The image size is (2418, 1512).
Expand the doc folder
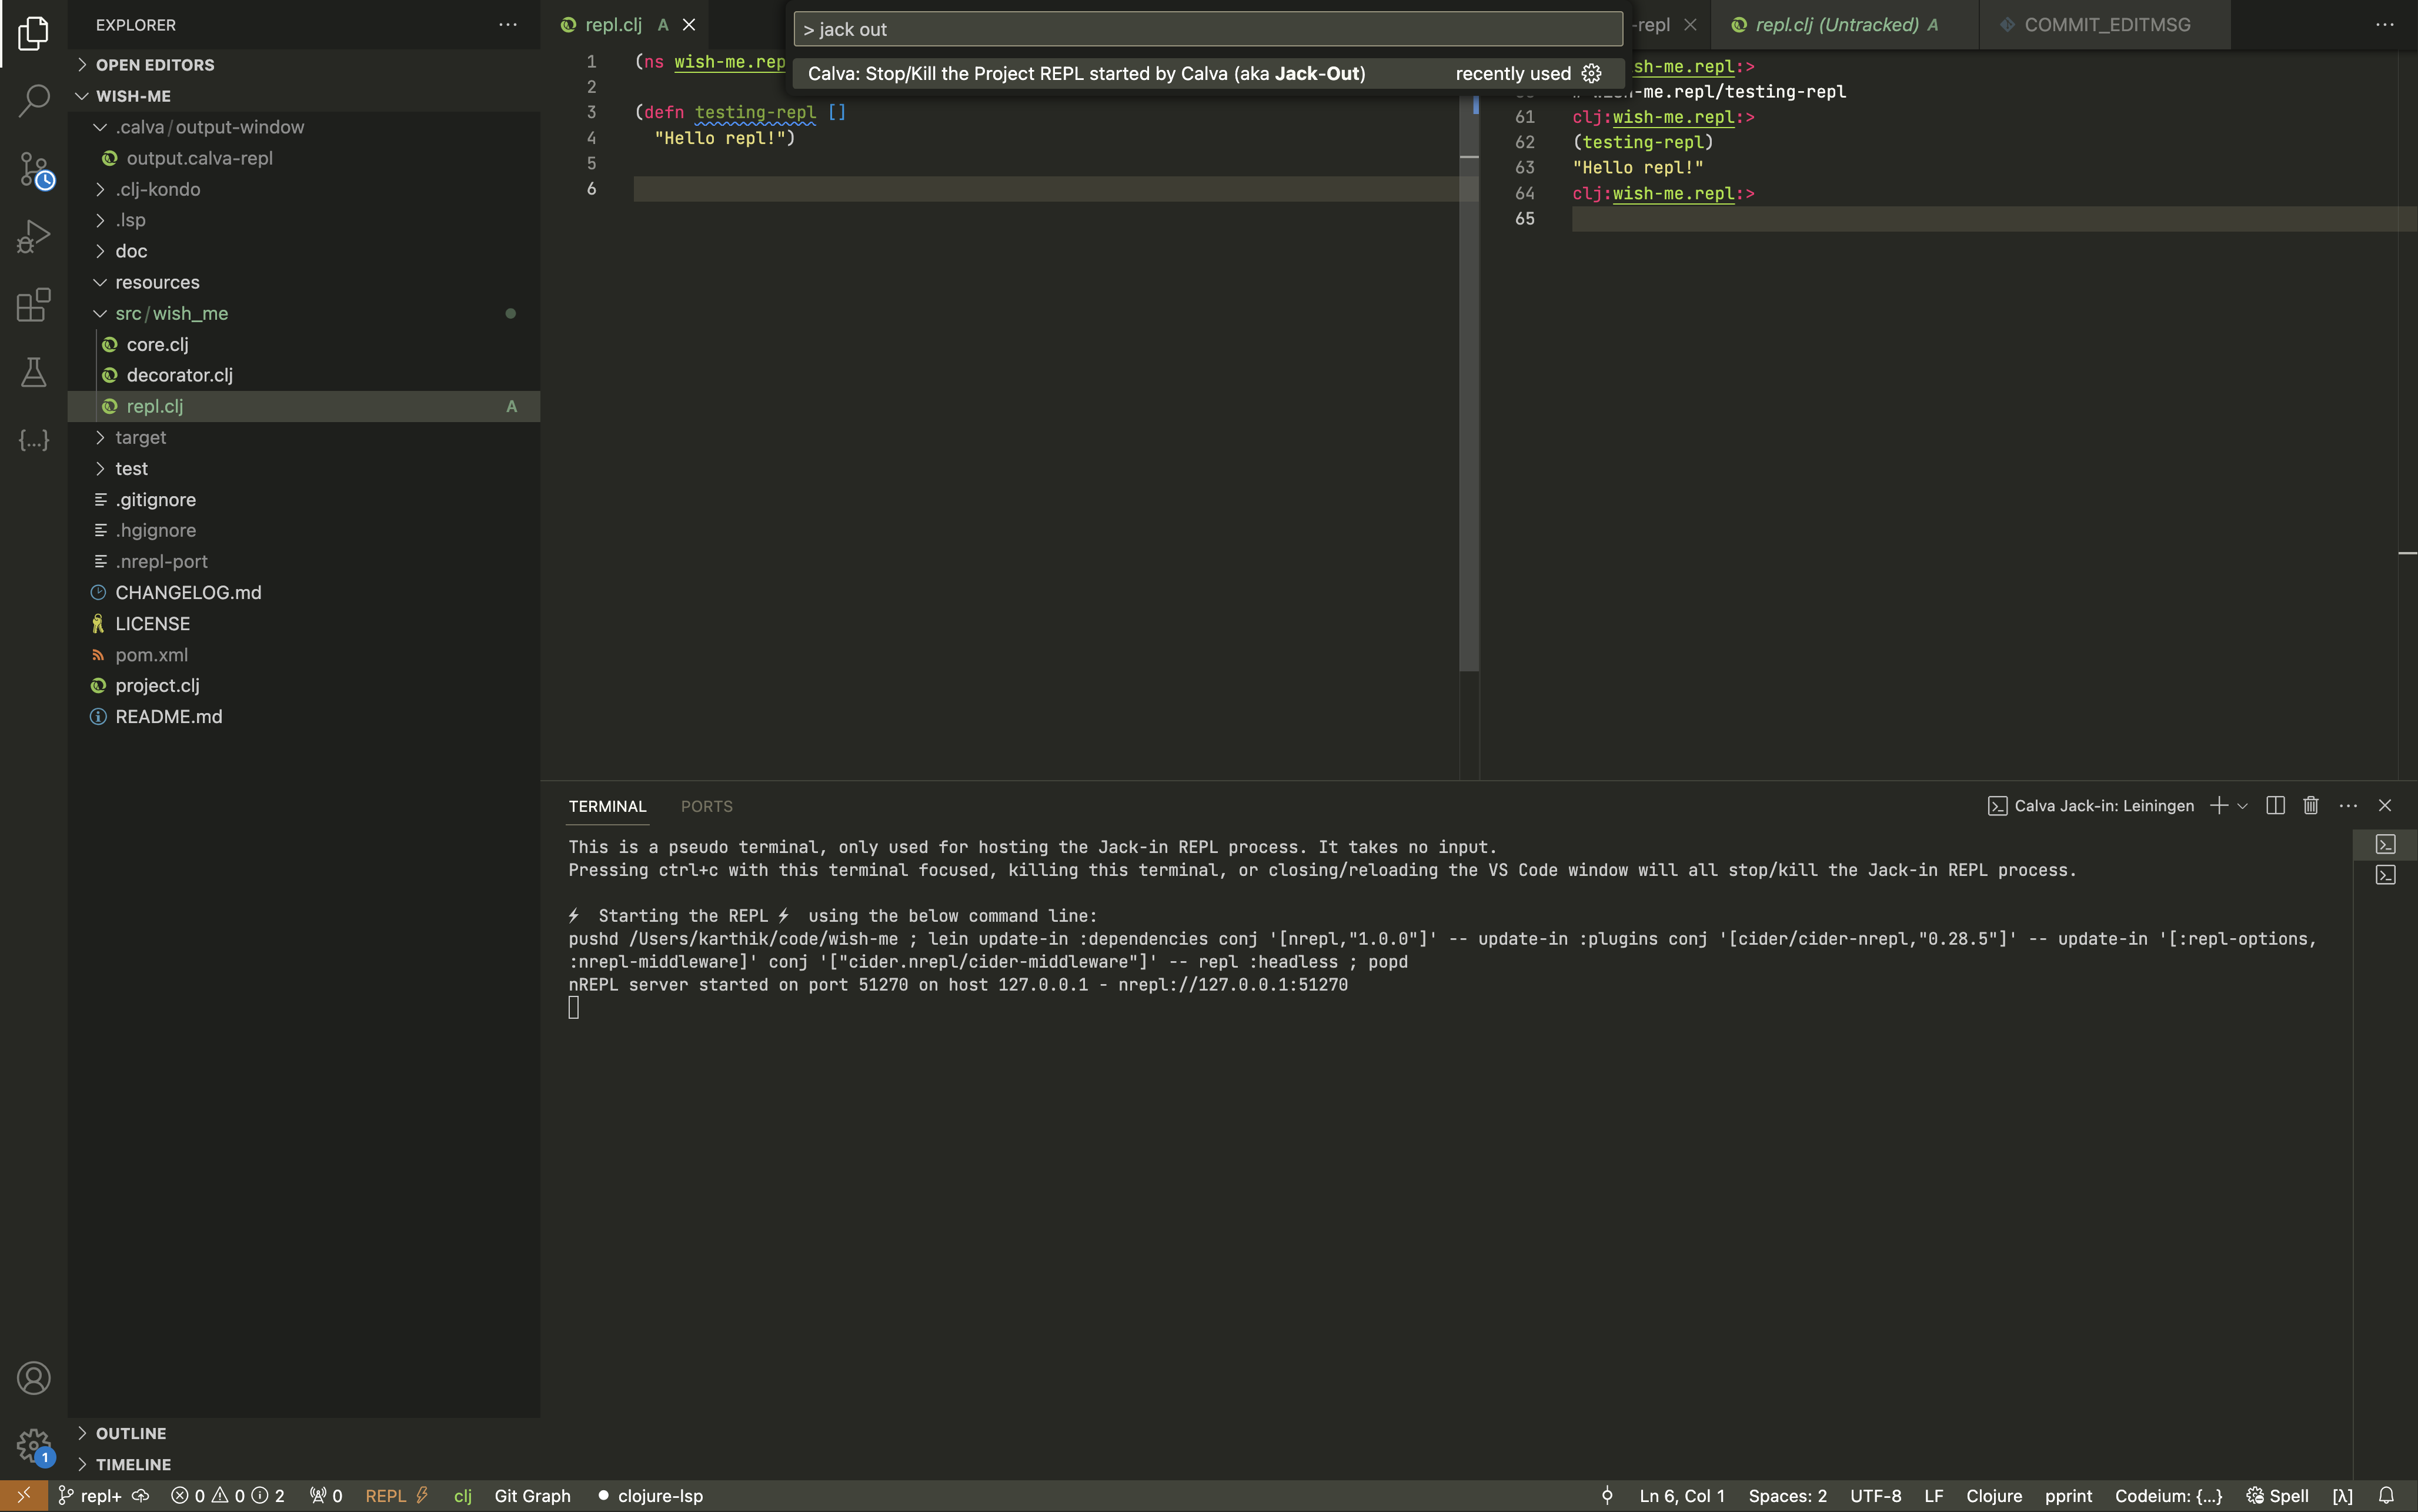[x=304, y=251]
